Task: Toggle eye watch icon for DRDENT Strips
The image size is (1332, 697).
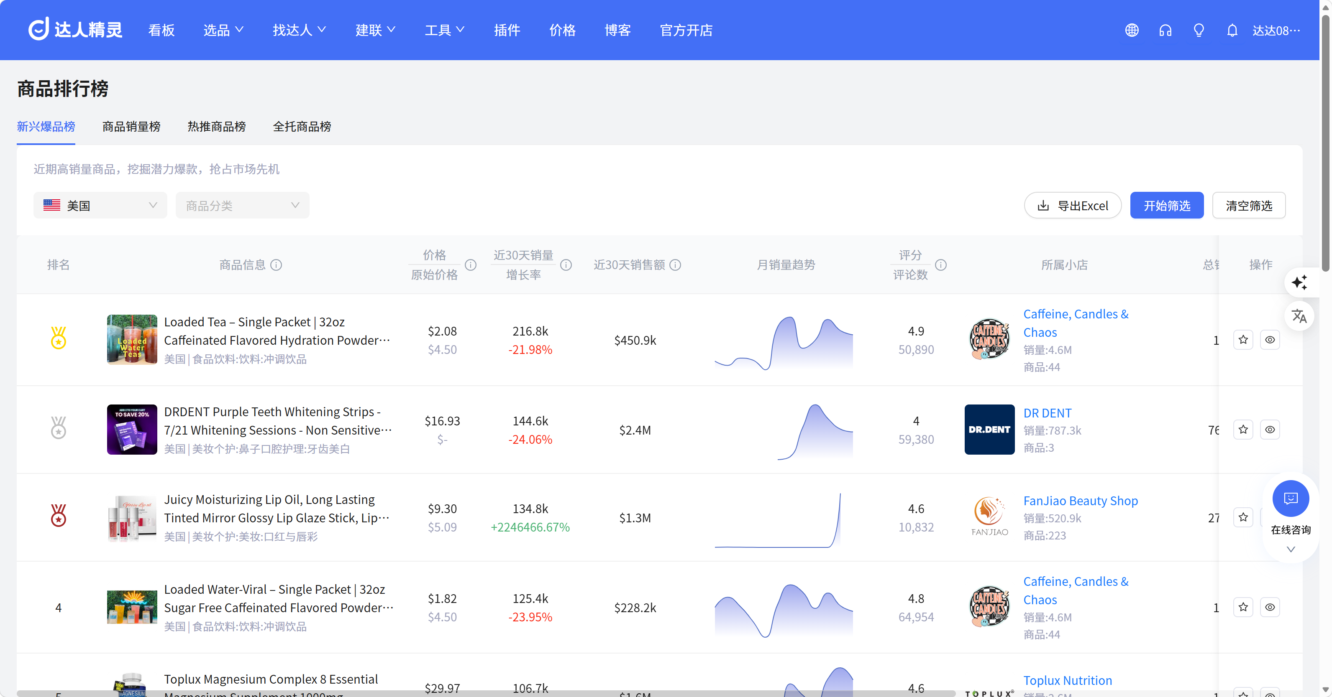Action: 1270,430
